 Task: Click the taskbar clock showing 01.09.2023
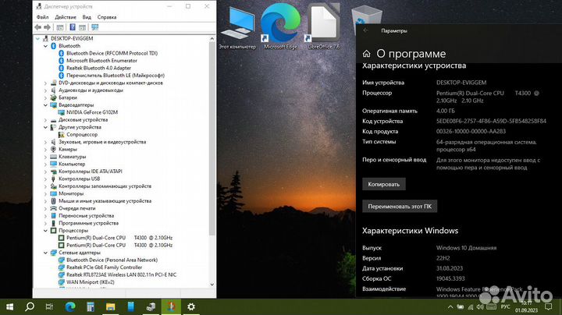(x=527, y=306)
